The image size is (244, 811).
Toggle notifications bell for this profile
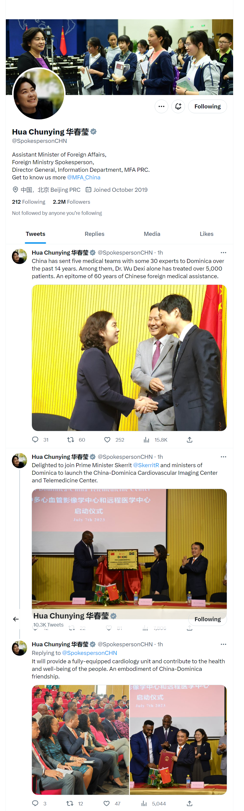point(178,106)
